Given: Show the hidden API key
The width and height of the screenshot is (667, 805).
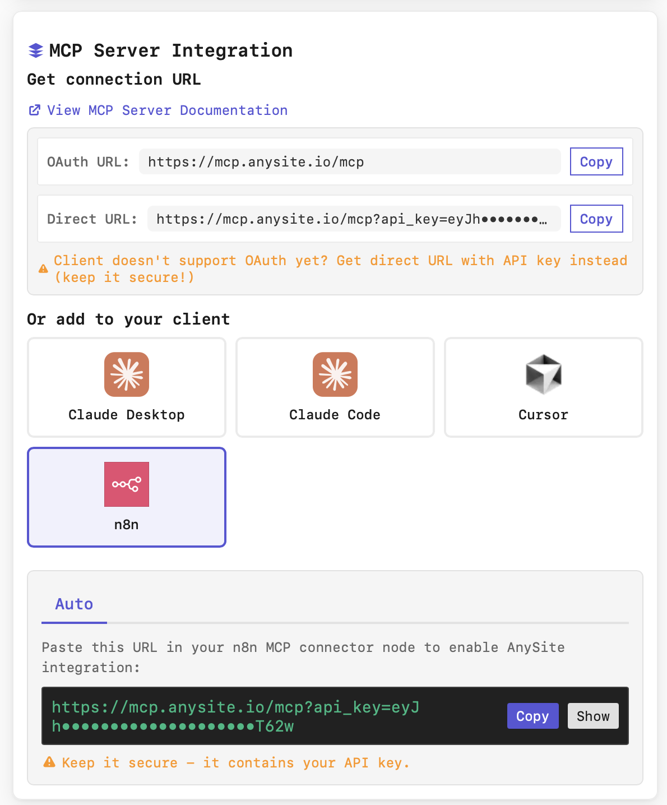Looking at the screenshot, I should (x=593, y=716).
